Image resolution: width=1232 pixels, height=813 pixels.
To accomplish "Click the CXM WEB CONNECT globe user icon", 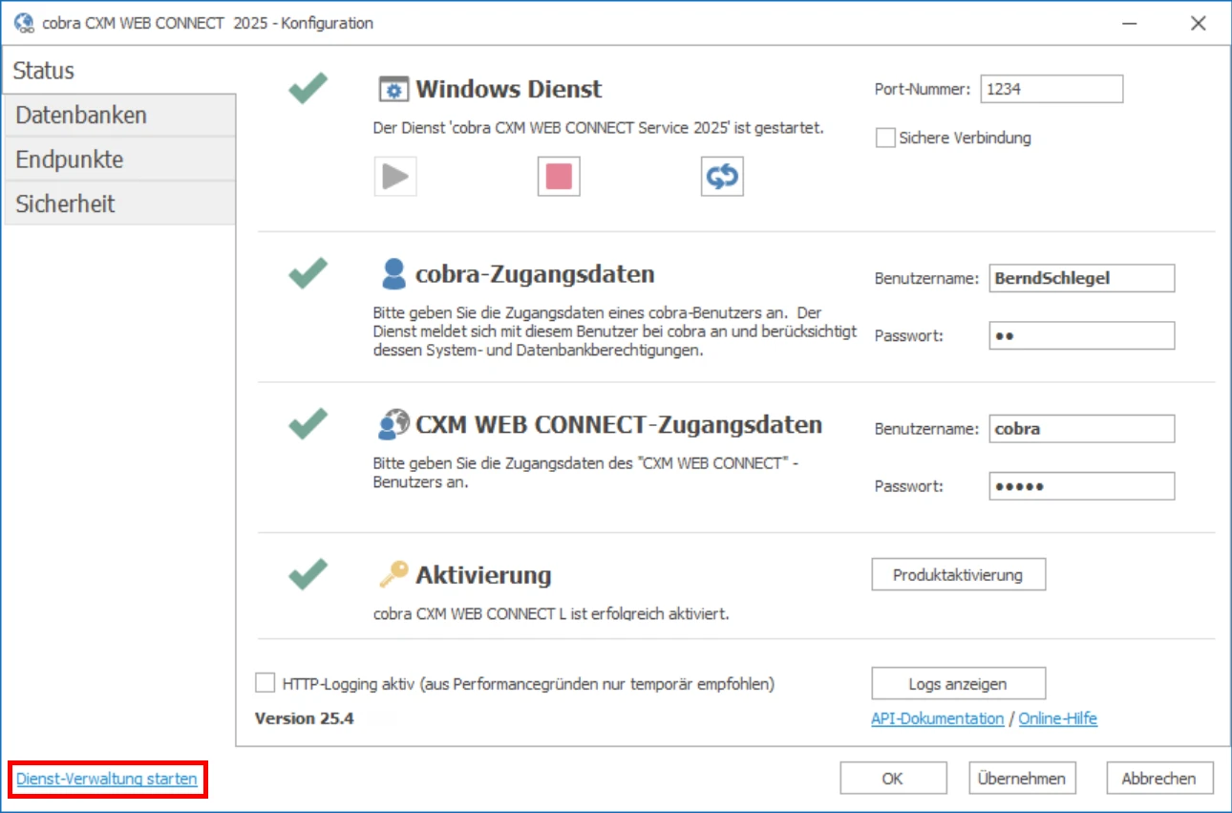I will tap(393, 424).
